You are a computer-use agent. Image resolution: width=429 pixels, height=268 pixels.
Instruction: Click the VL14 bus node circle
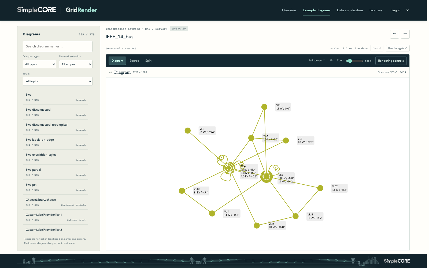[x=257, y=225]
